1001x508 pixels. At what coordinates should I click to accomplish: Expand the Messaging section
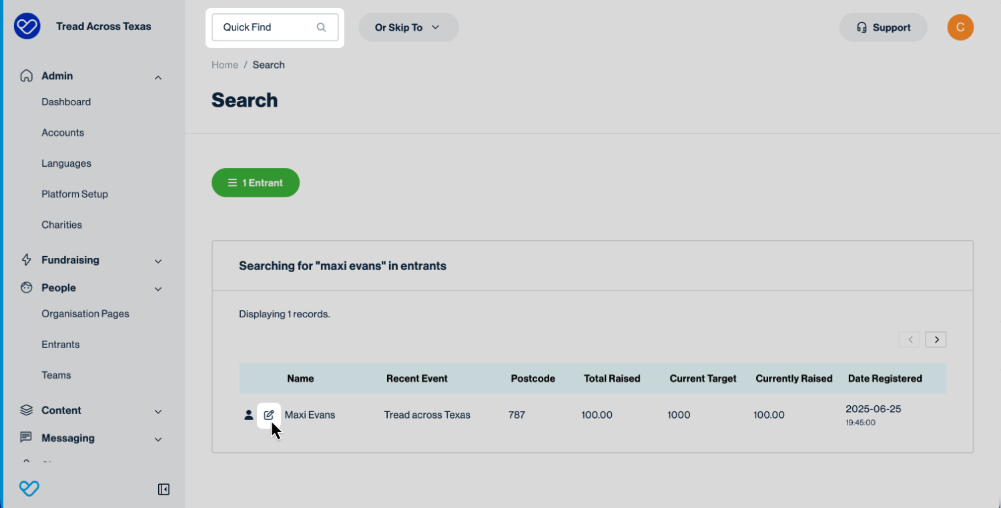pyautogui.click(x=158, y=439)
